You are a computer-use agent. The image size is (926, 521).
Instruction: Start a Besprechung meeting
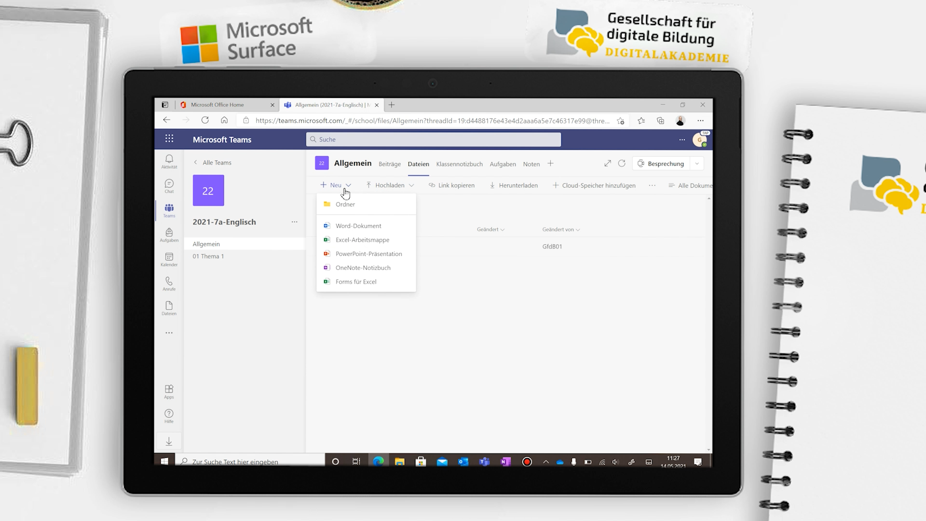pos(661,164)
